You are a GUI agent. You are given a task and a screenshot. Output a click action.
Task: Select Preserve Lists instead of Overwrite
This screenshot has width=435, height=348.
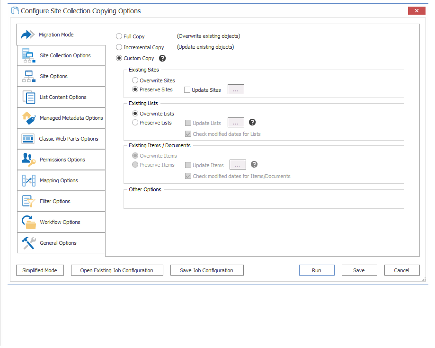135,122
